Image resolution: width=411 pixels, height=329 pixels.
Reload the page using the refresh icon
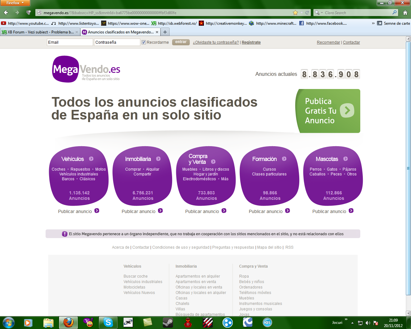tap(307, 13)
